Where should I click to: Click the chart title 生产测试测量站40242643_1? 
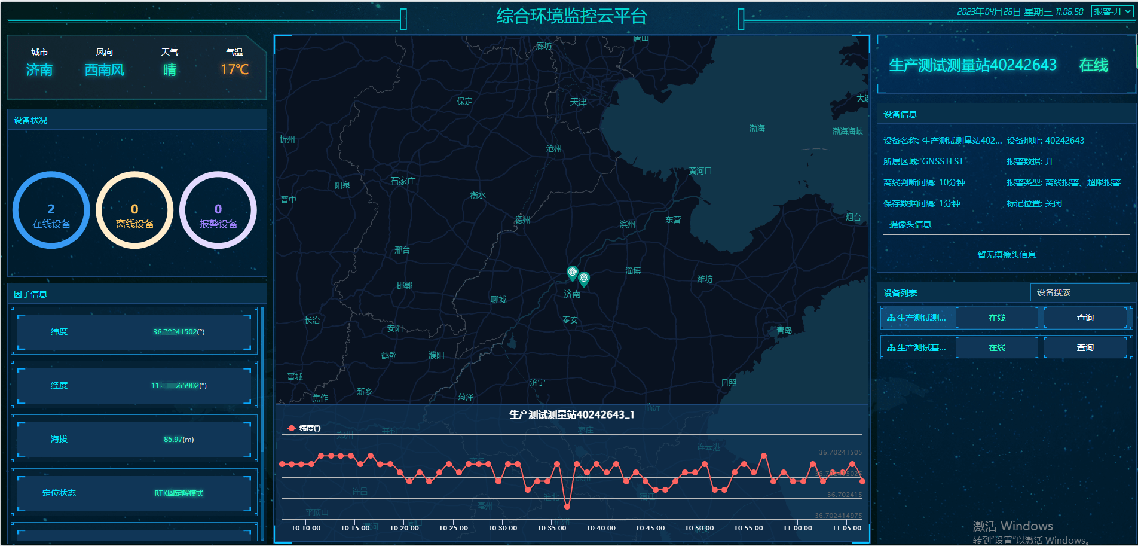click(x=572, y=414)
